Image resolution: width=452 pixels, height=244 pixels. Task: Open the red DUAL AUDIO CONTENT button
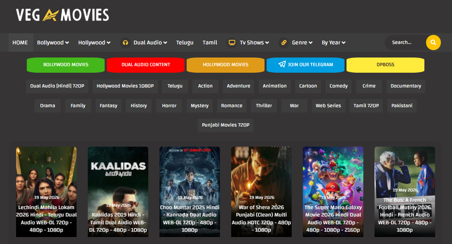[145, 64]
